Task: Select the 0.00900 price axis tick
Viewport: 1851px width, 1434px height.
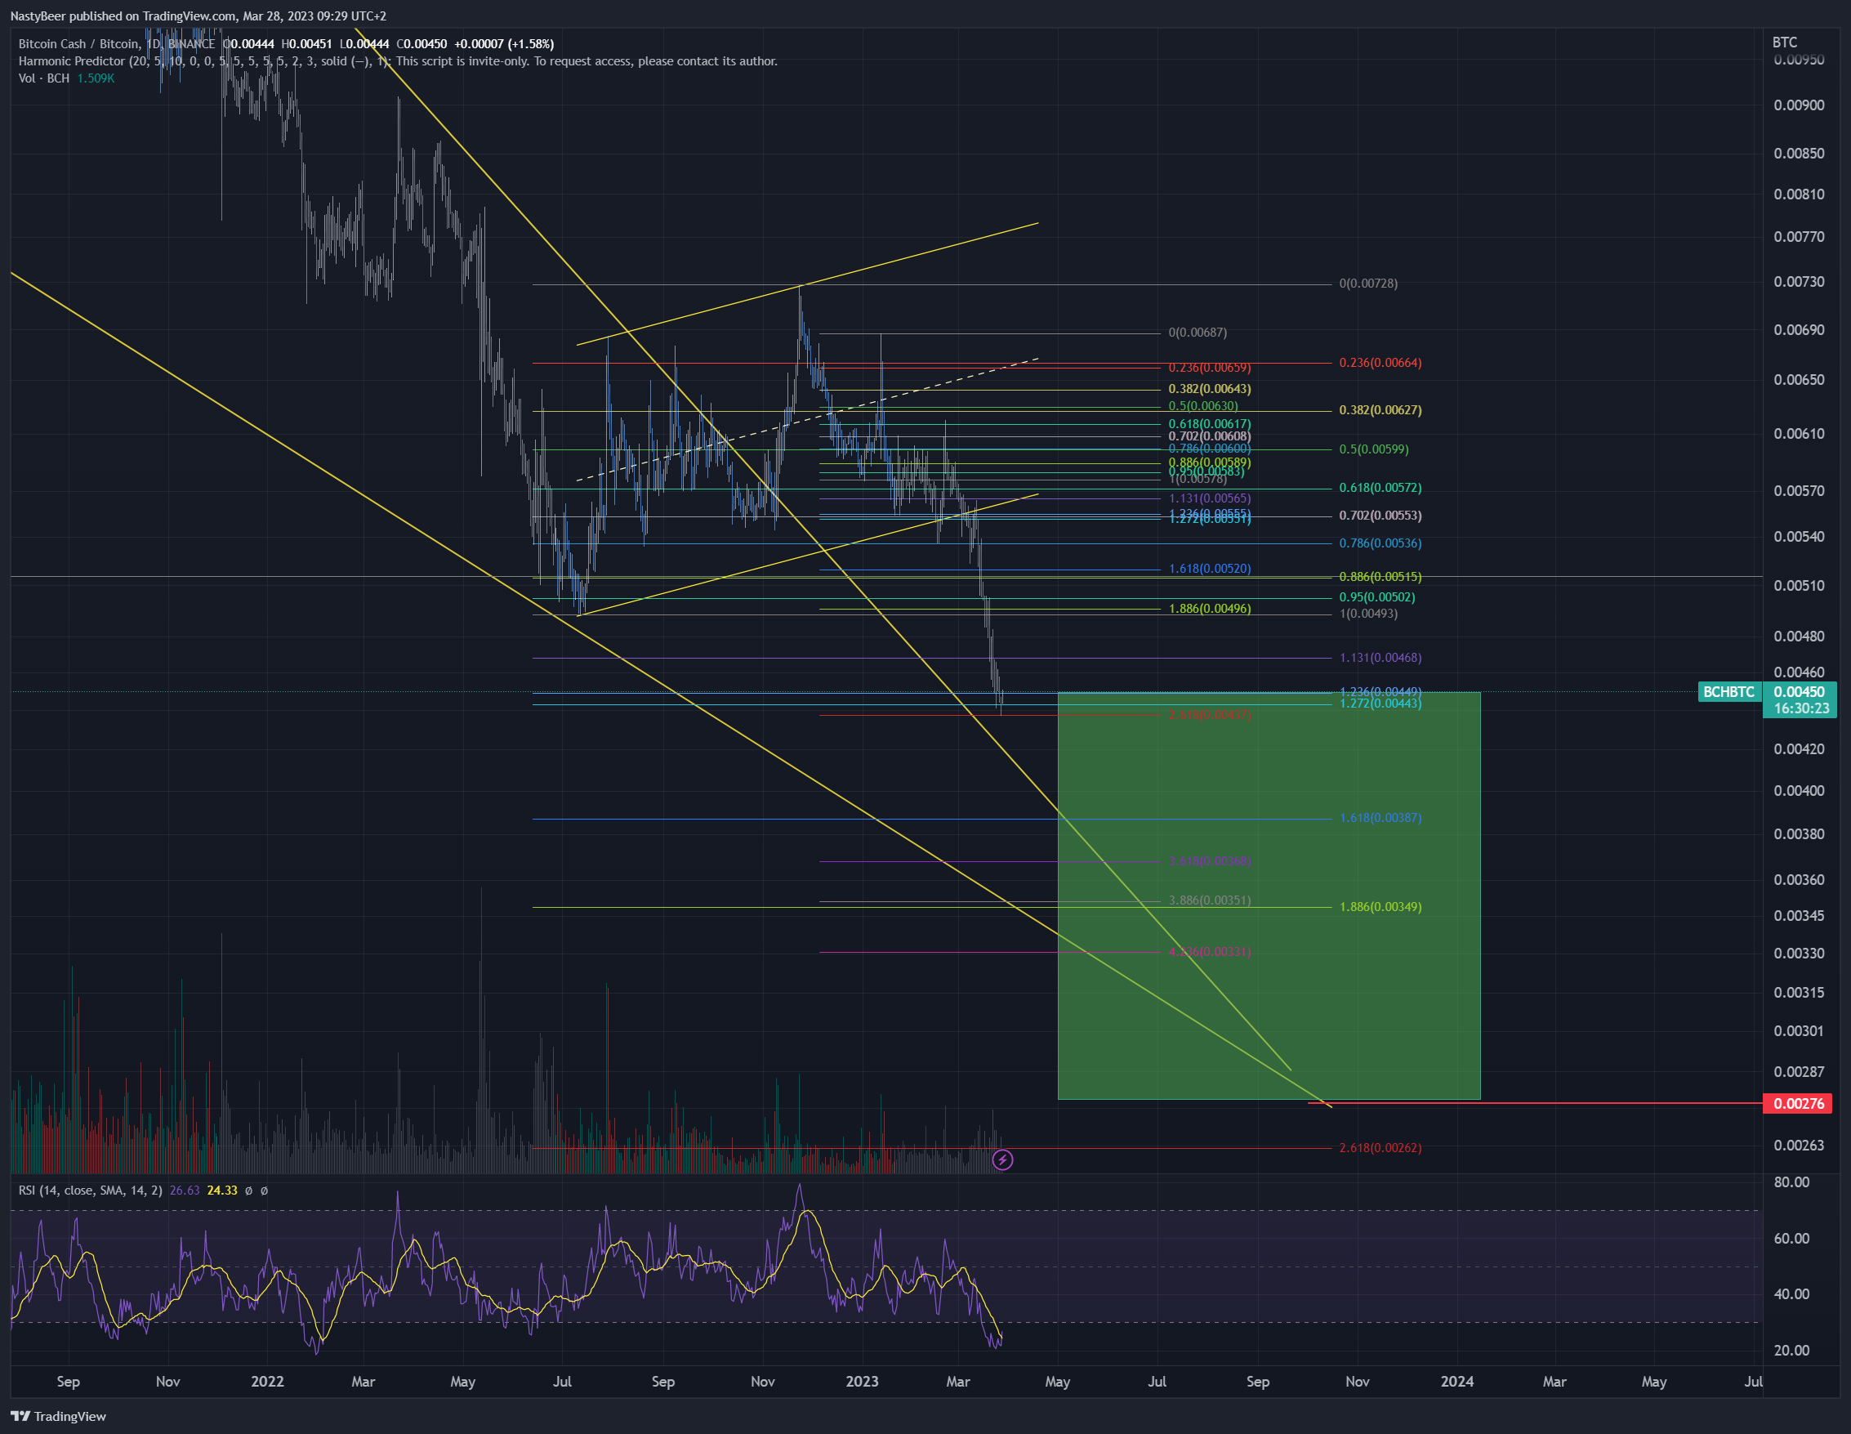Action: click(1799, 106)
